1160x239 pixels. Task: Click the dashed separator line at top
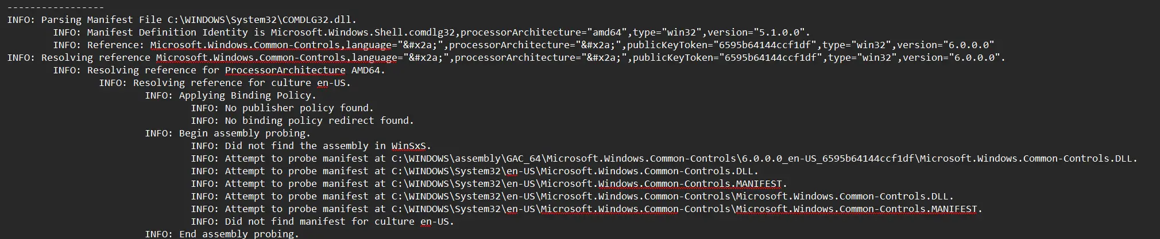pyautogui.click(x=56, y=7)
